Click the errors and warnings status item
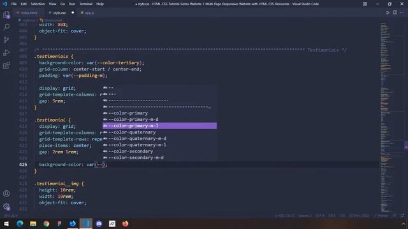This screenshot has height=229, width=408. tap(10, 216)
